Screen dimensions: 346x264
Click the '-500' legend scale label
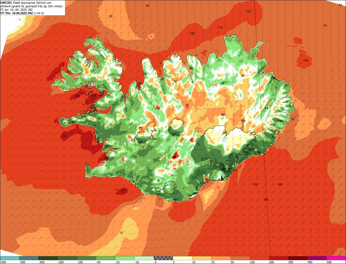(x=3, y=262)
